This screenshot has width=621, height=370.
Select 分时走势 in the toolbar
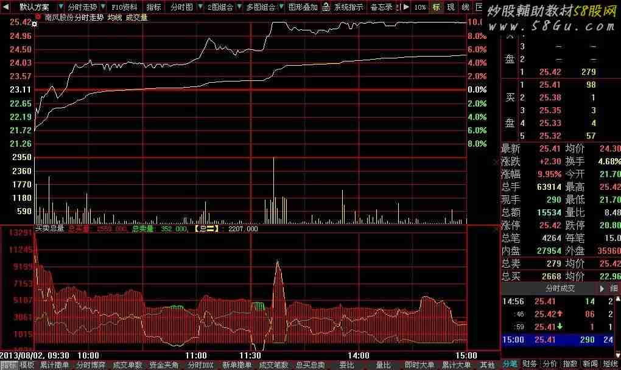pyautogui.click(x=82, y=7)
